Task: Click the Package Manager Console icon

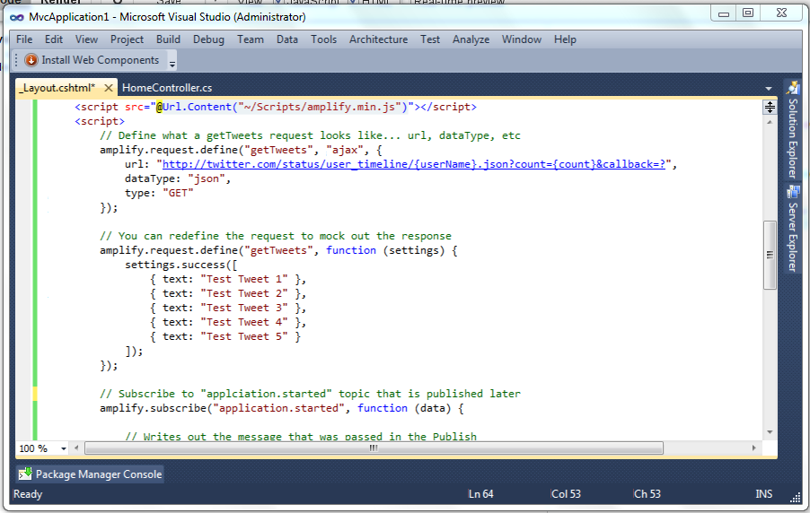Action: tap(25, 474)
